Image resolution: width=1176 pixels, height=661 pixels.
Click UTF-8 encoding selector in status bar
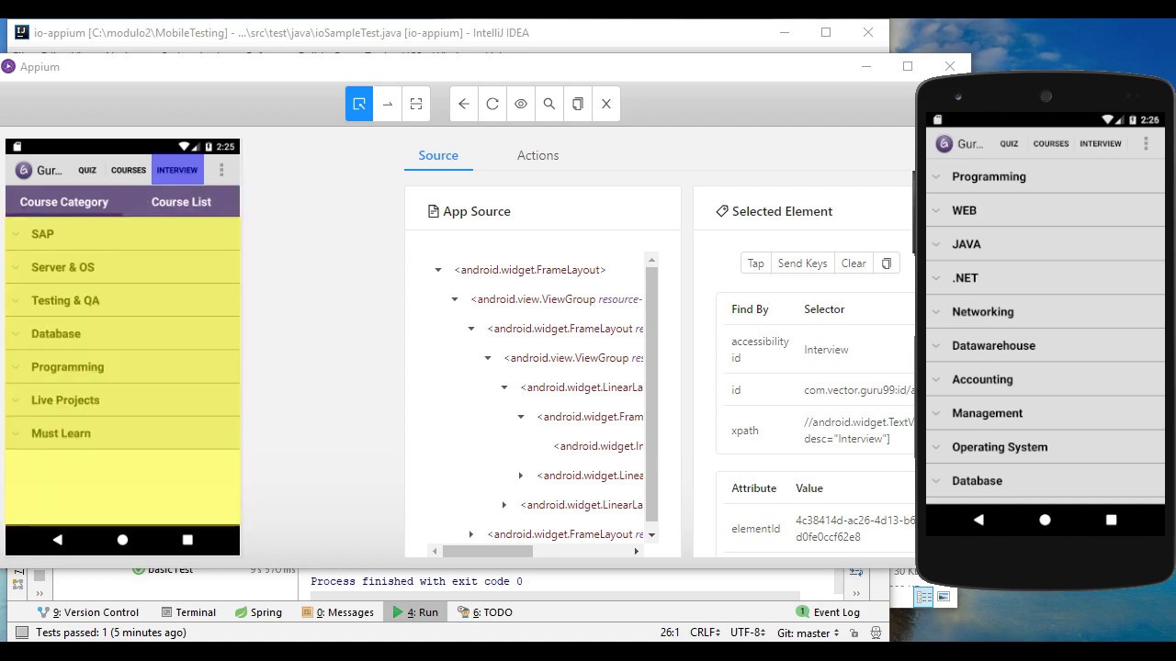(748, 633)
